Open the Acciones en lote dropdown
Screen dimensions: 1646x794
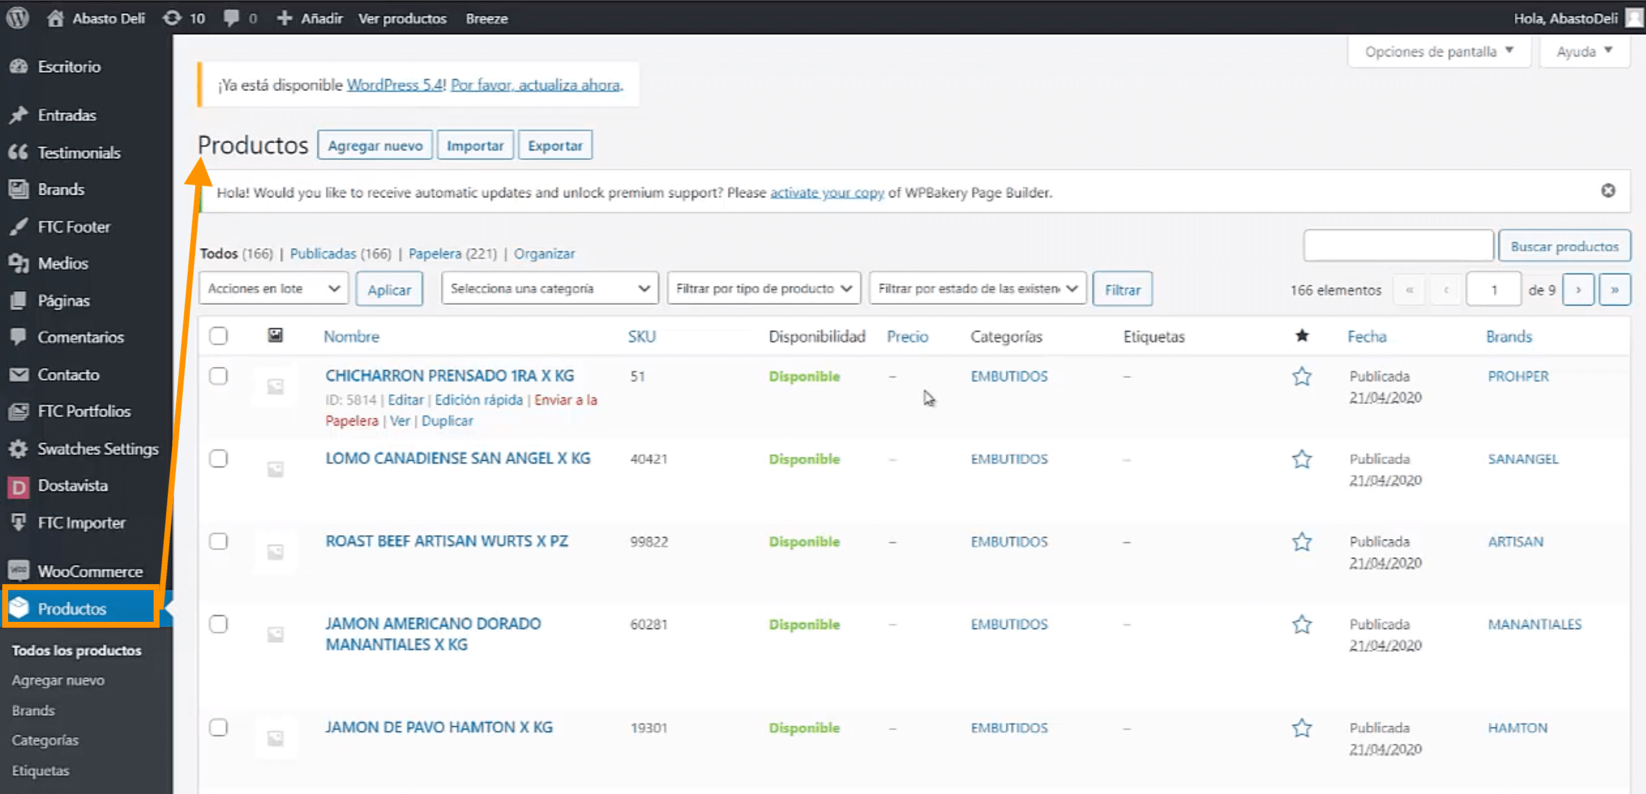[274, 289]
